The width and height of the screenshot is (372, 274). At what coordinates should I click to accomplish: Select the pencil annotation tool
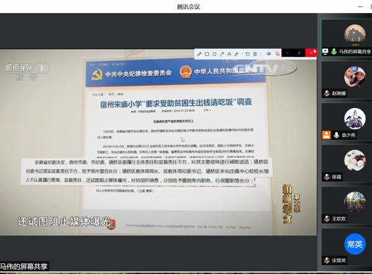[199, 54]
